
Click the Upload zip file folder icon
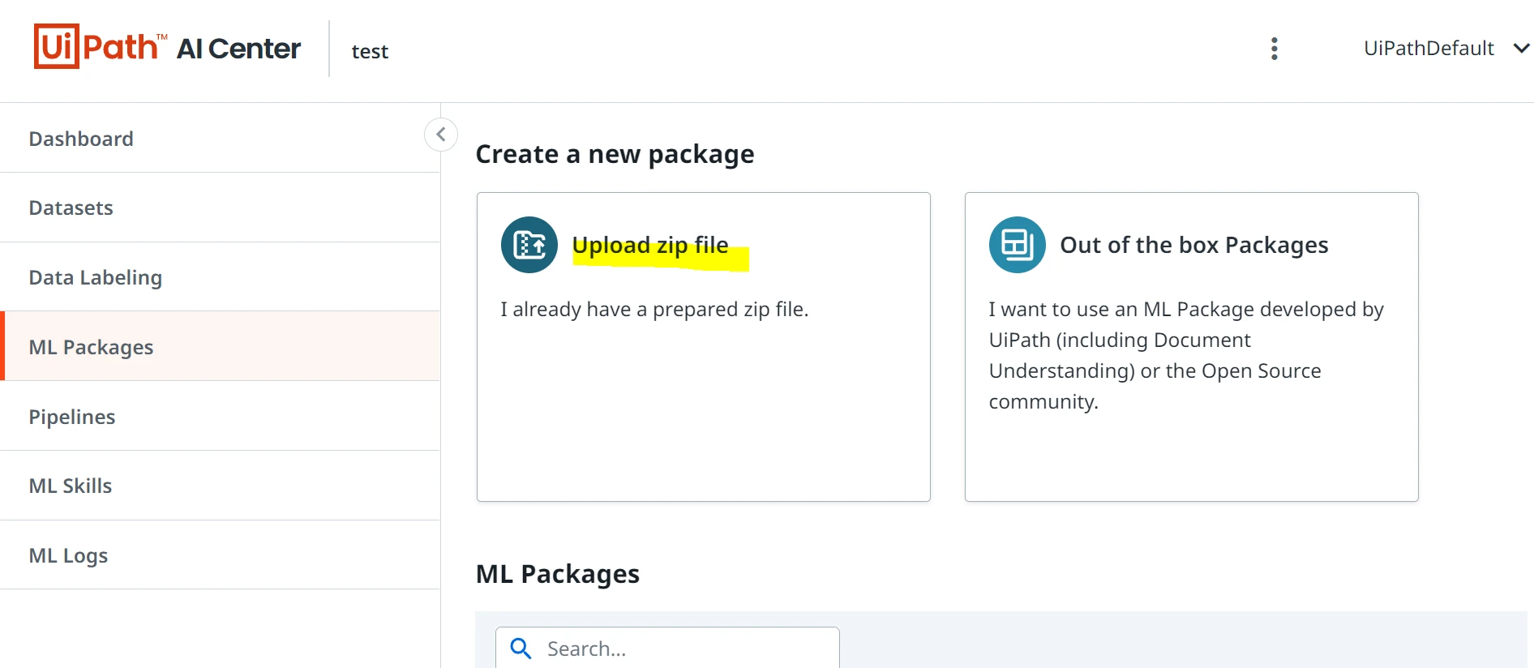tap(529, 245)
